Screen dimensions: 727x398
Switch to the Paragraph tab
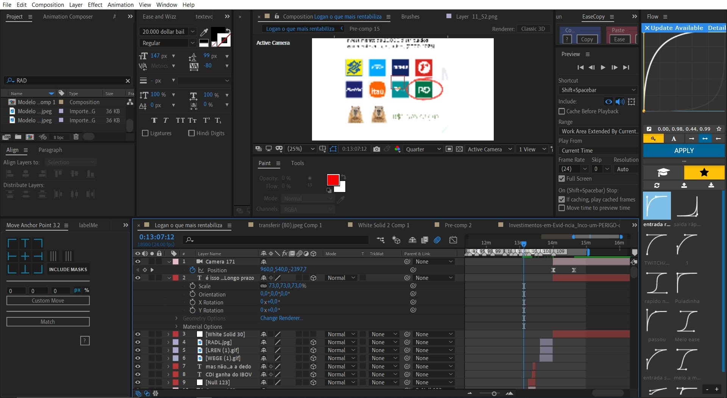coord(50,150)
